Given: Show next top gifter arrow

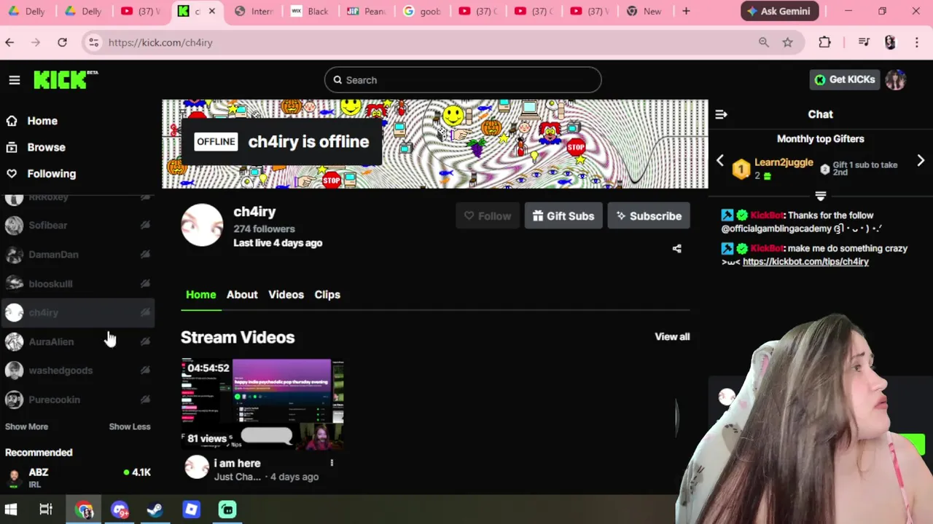Looking at the screenshot, I should pos(921,161).
